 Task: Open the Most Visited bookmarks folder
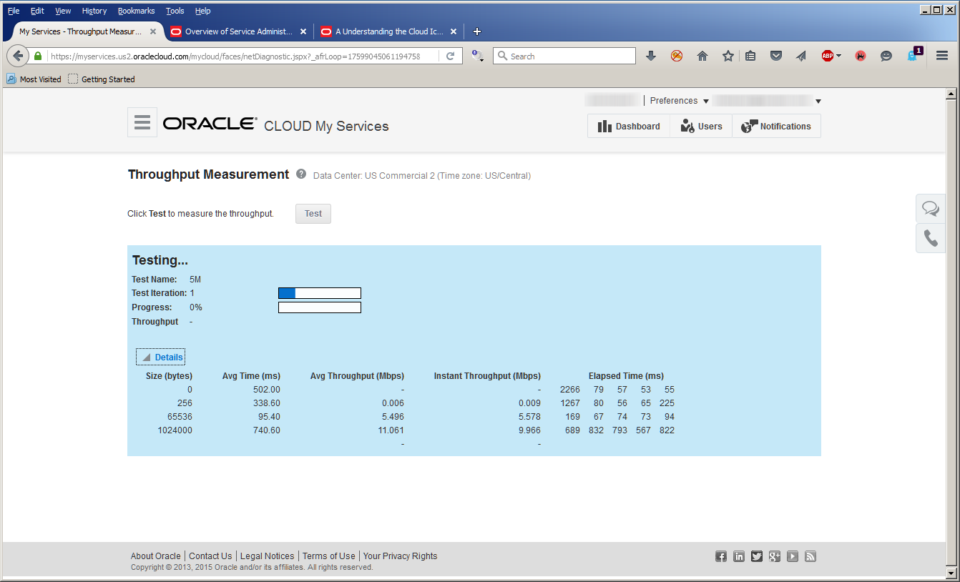tap(34, 79)
